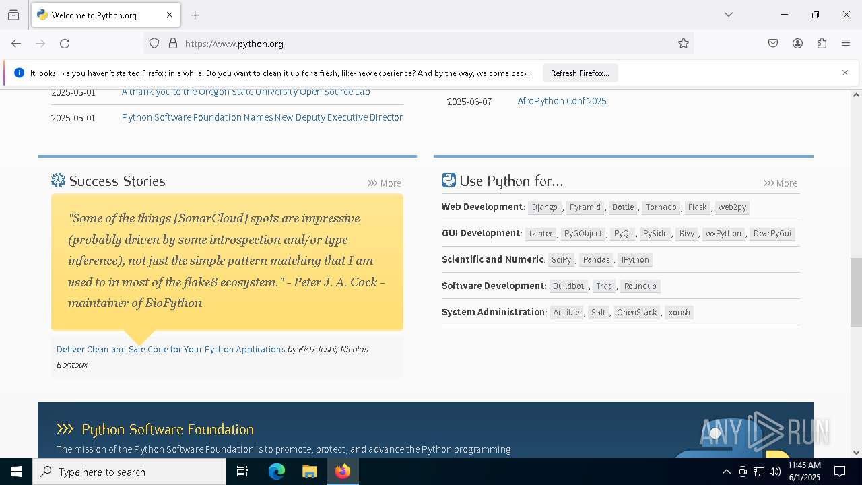Open web2py tag link
This screenshot has height=485, width=862.
tap(733, 207)
